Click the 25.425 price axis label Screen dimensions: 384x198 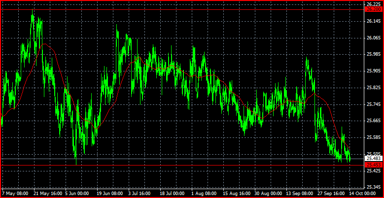(374, 170)
